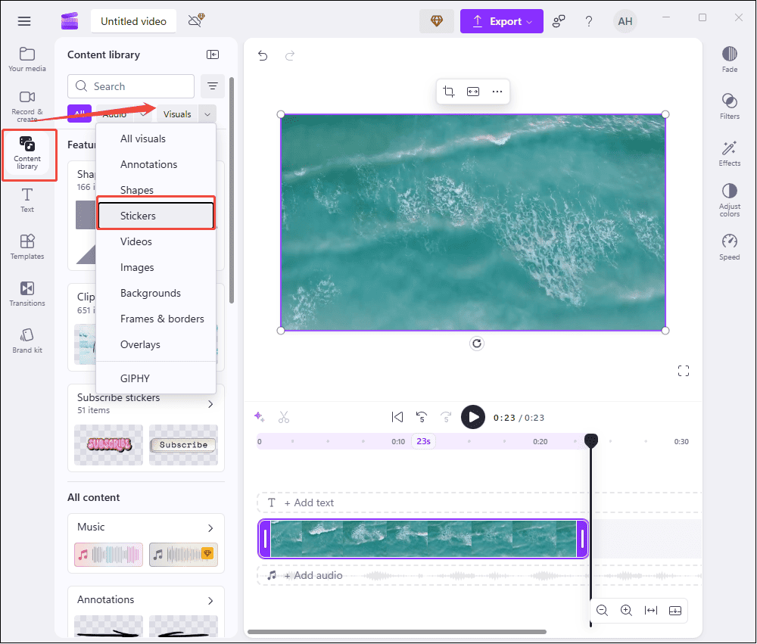Expand the Music section under All content
Viewport: 757px width, 644px height.
[213, 527]
